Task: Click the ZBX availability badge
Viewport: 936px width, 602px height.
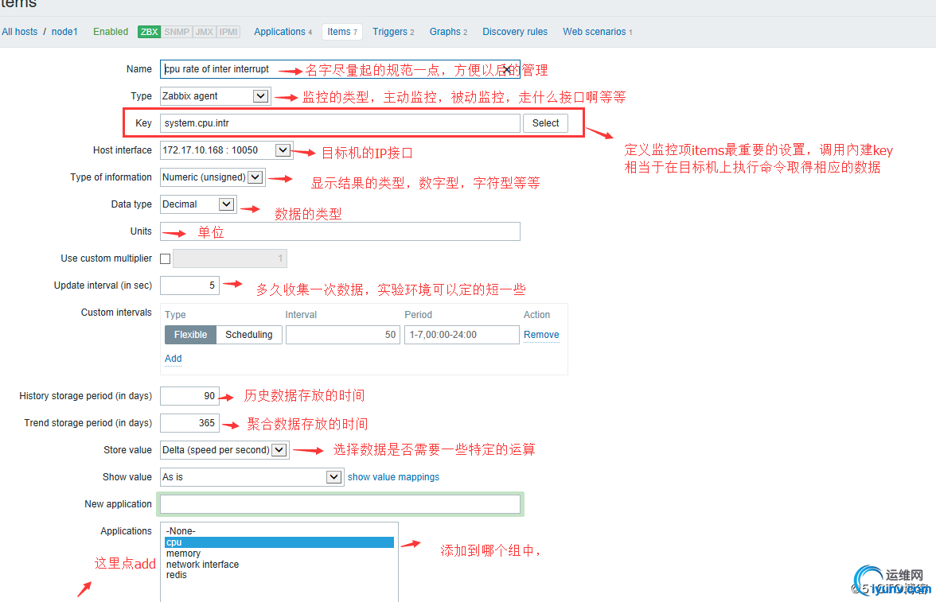Action: pyautogui.click(x=150, y=33)
